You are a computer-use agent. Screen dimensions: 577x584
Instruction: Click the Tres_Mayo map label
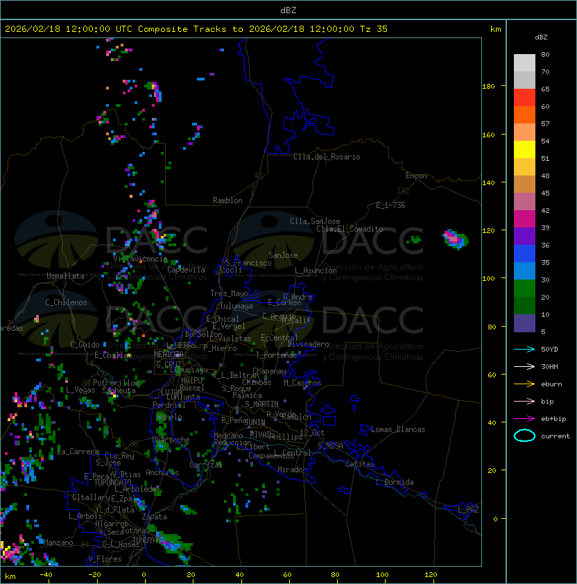[x=229, y=293]
